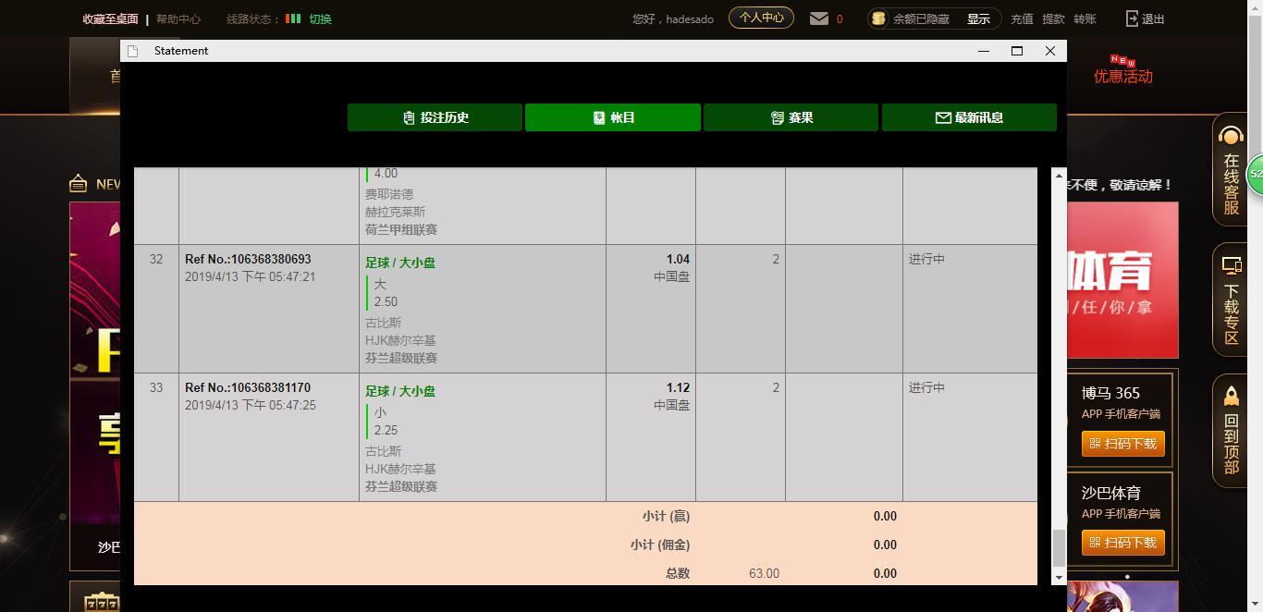Click the download zone monitor icon
Image resolution: width=1263 pixels, height=612 pixels.
1231,266
